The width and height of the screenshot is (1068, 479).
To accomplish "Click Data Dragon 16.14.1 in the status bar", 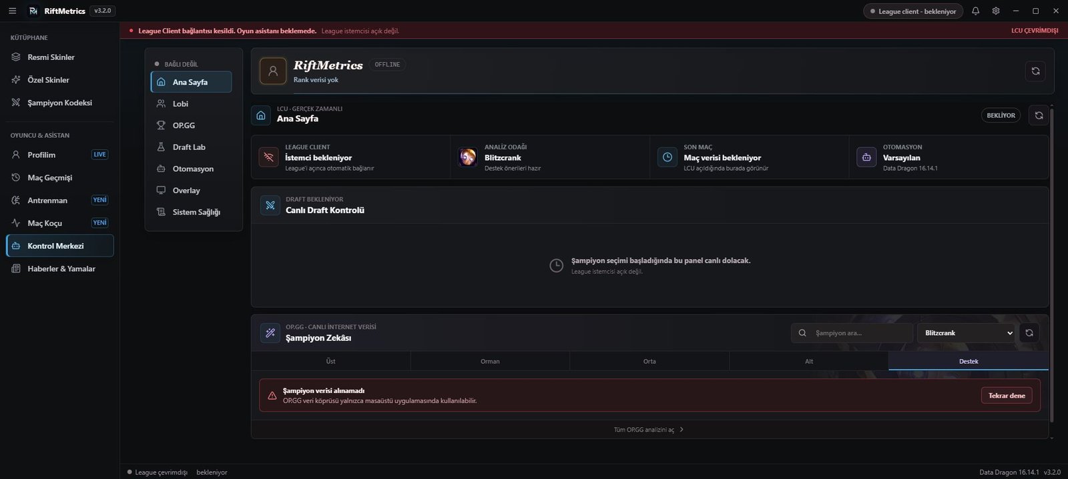I will tap(1009, 472).
